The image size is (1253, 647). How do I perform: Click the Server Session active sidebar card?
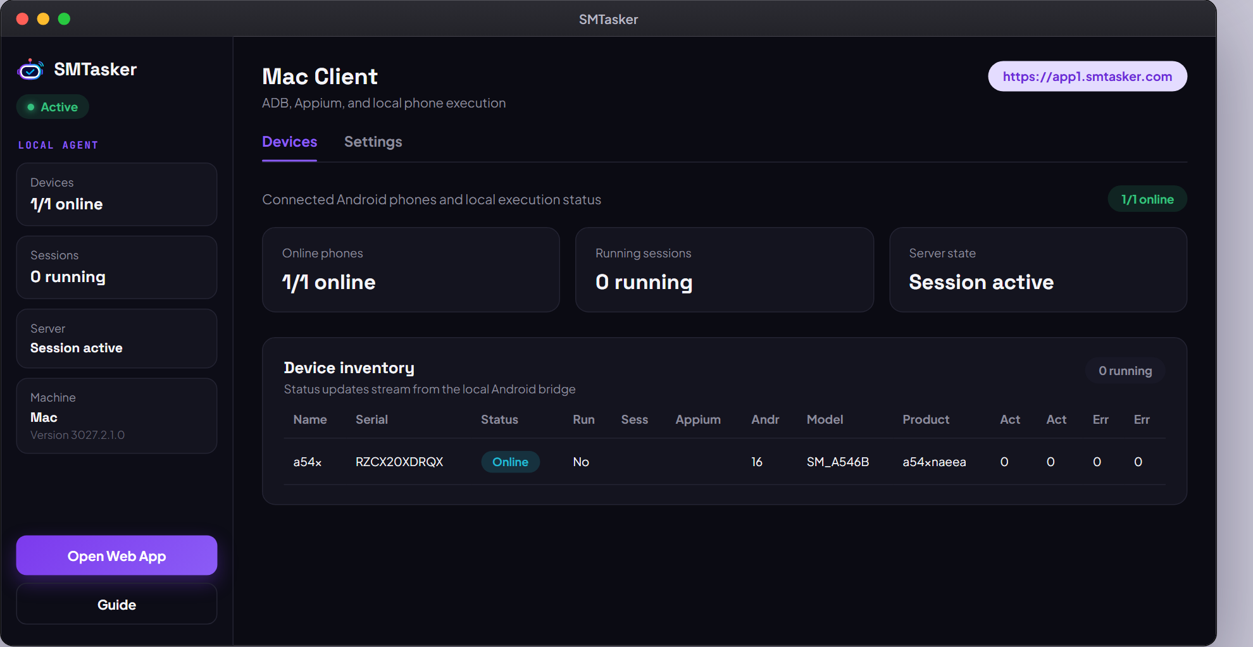click(x=116, y=338)
